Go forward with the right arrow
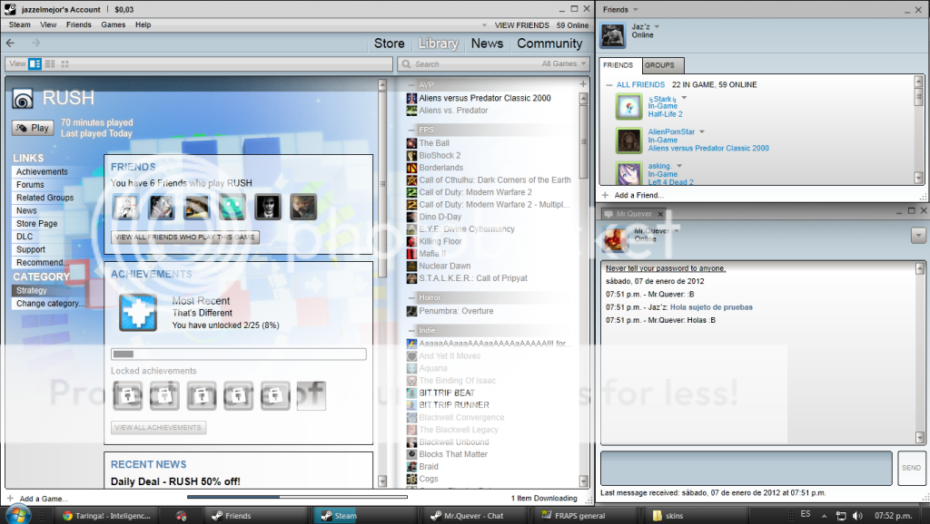This screenshot has width=930, height=524. (36, 43)
